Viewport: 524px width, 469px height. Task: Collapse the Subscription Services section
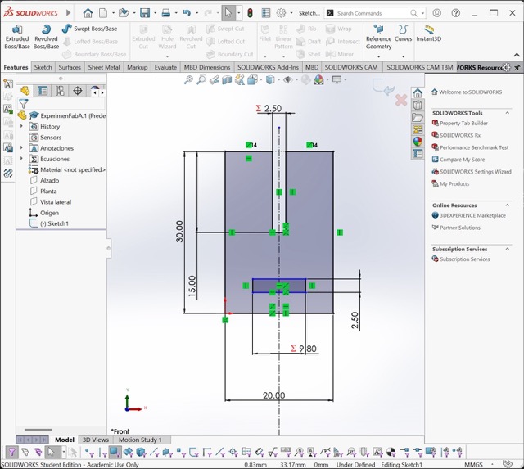[x=508, y=249]
